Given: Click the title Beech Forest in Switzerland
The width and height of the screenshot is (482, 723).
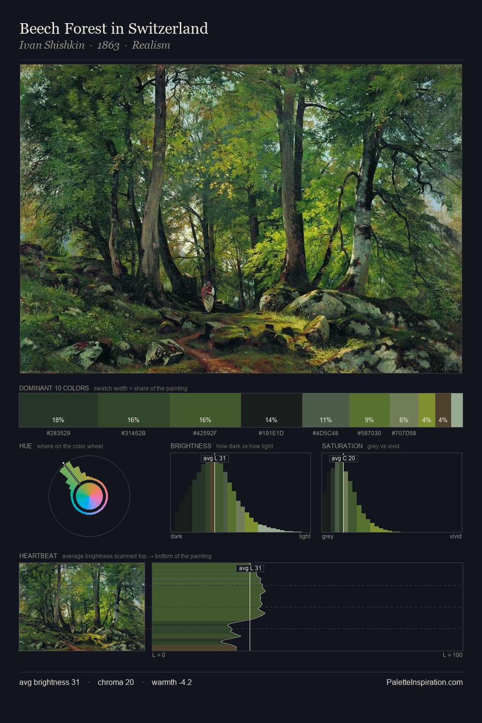Looking at the screenshot, I should tap(114, 28).
